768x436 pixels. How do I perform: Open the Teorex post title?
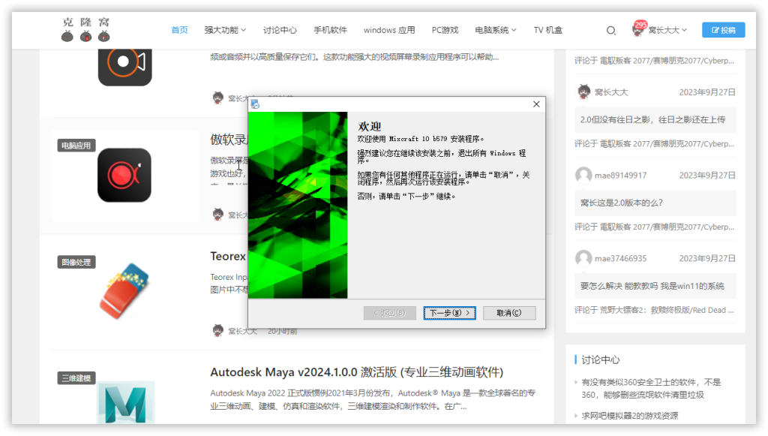point(228,256)
